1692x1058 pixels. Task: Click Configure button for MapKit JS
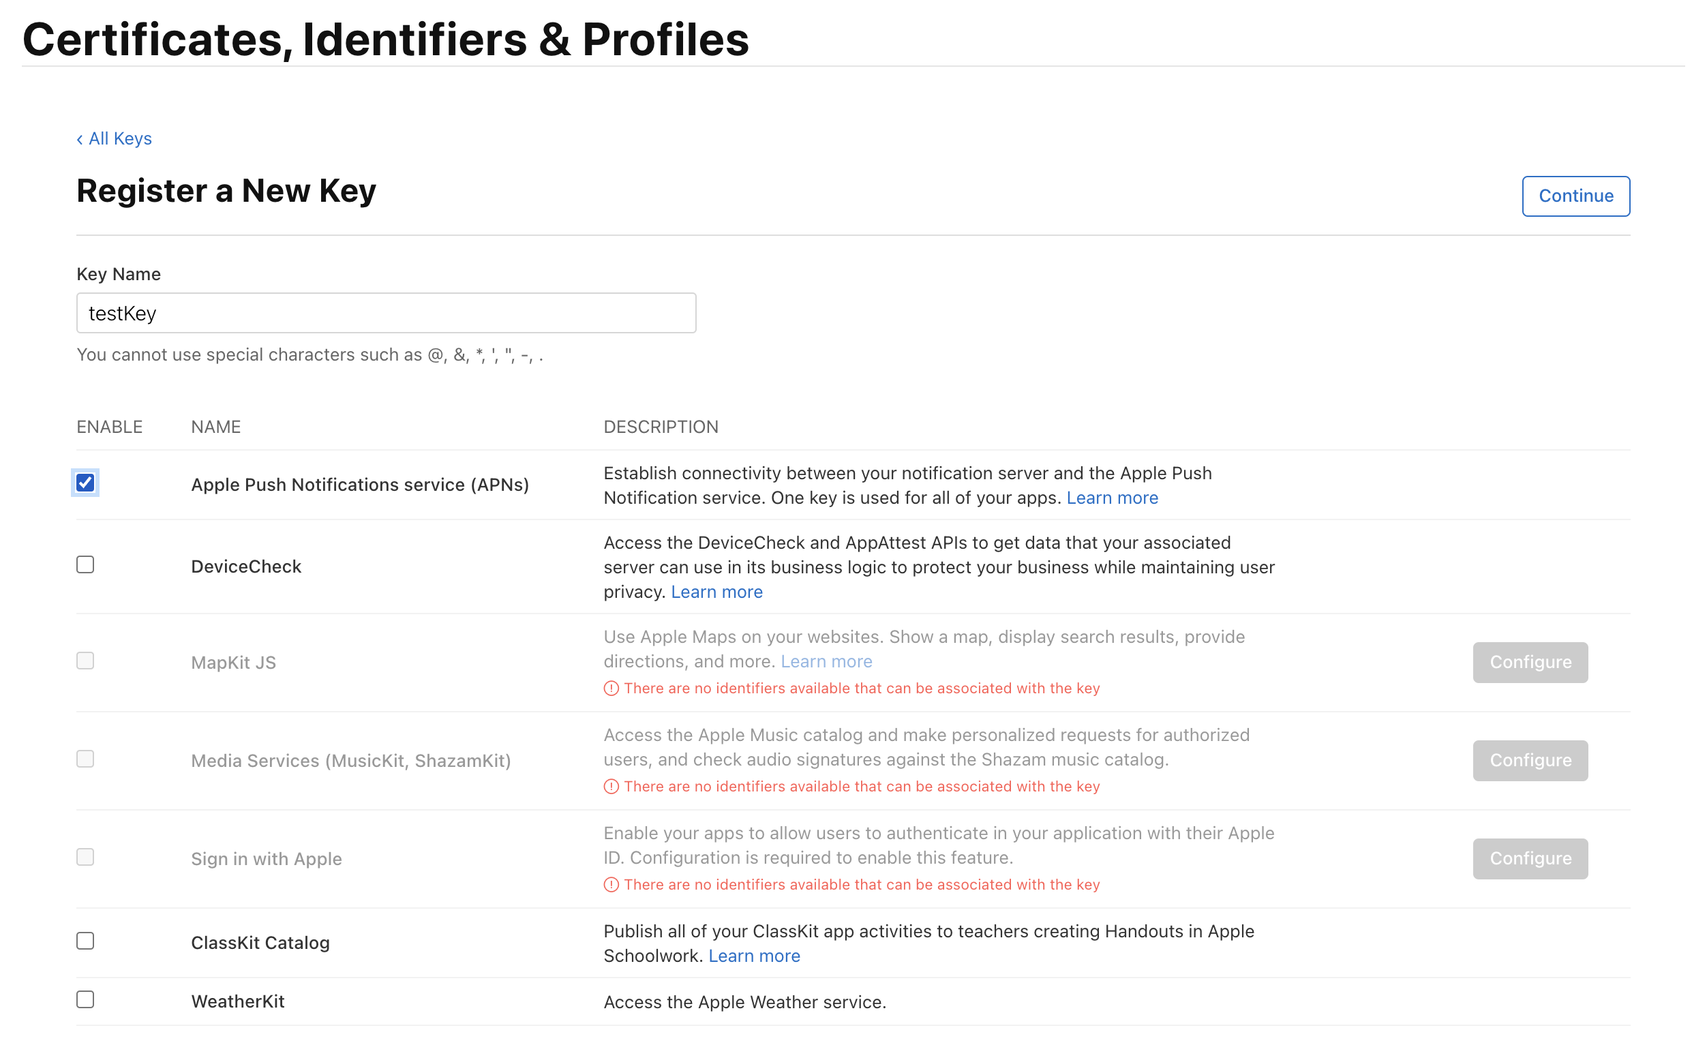click(1530, 662)
